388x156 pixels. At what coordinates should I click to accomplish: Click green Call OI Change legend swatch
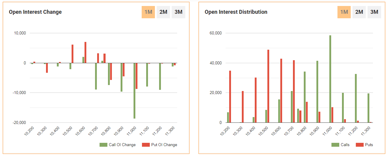(x=103, y=145)
